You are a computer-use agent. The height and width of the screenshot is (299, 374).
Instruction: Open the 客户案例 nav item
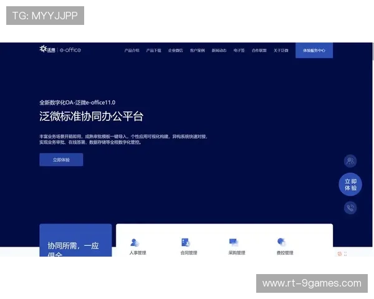(x=197, y=50)
